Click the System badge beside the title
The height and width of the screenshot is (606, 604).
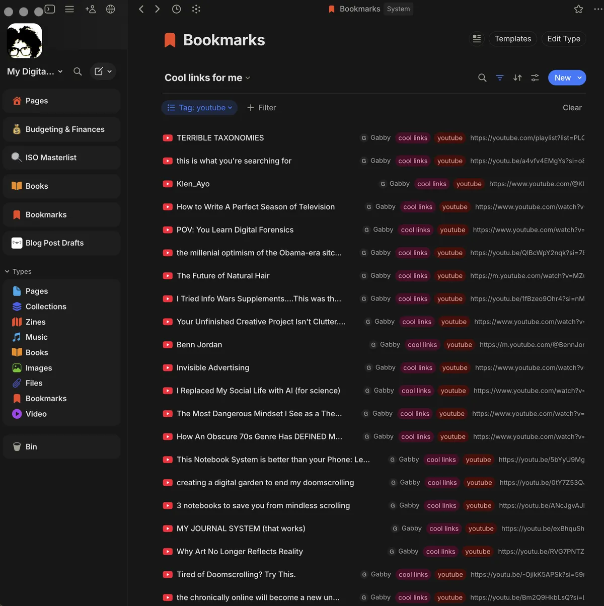398,9
